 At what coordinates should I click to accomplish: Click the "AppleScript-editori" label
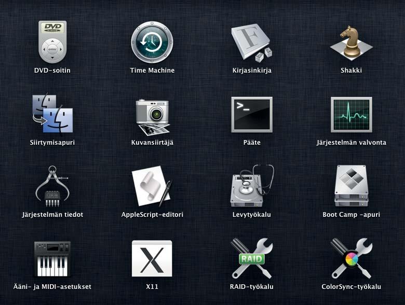(152, 215)
